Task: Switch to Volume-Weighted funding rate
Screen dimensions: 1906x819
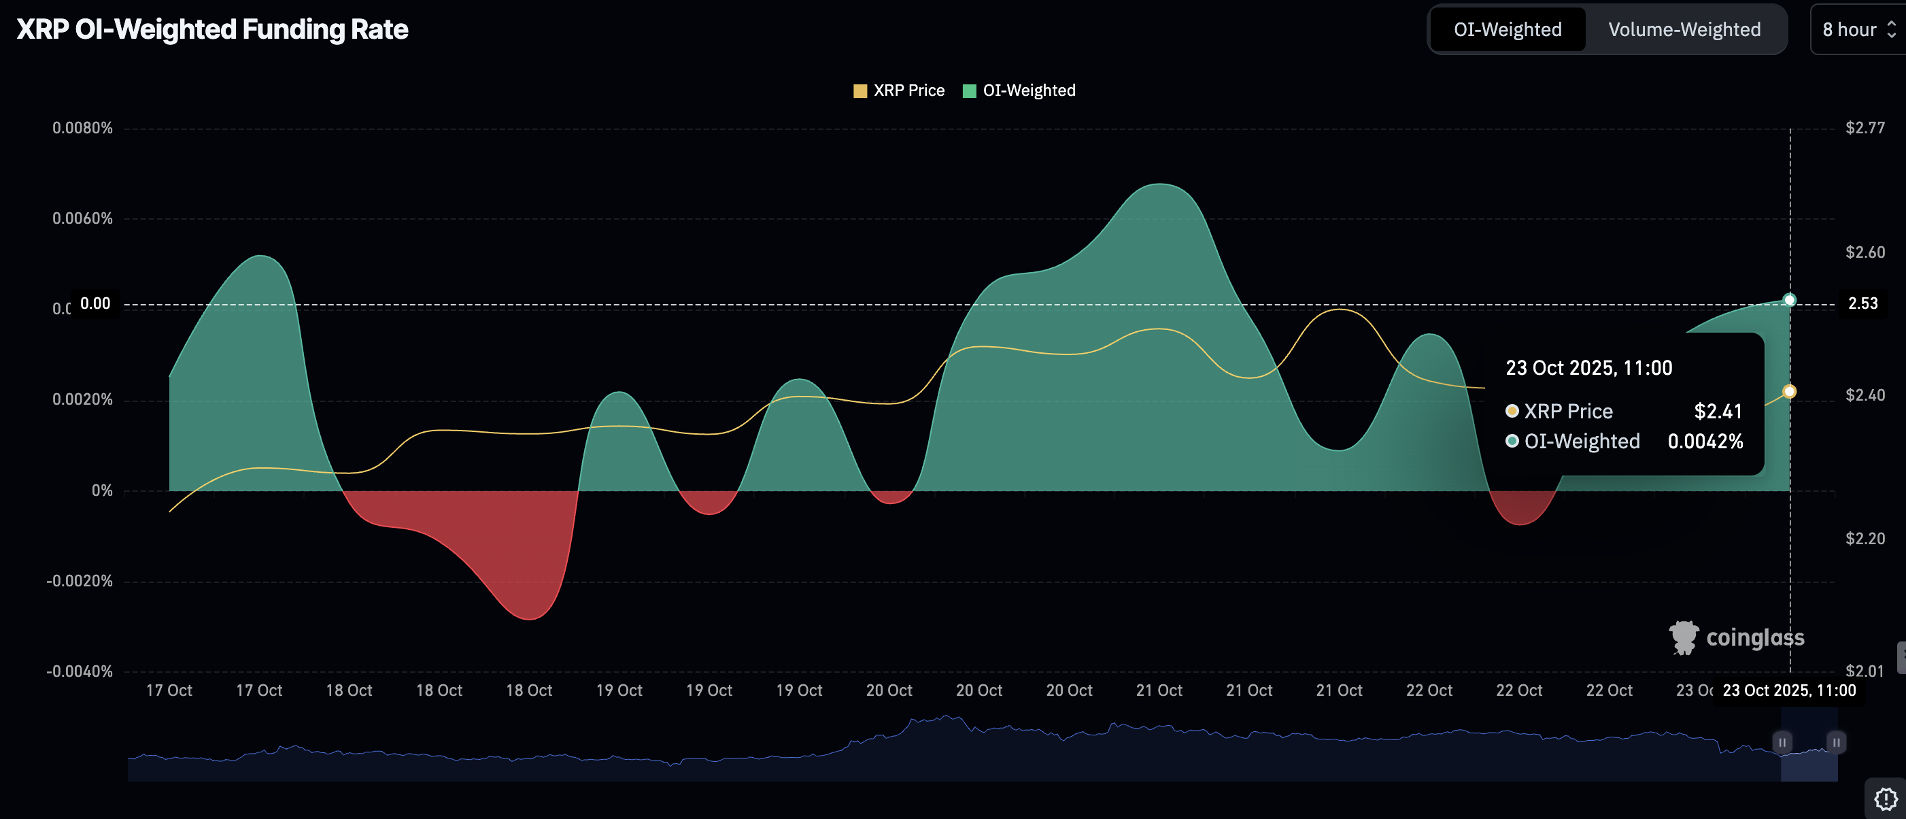Action: (x=1684, y=30)
